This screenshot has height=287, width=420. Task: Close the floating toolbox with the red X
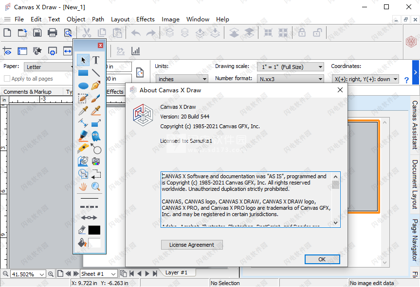click(x=100, y=46)
